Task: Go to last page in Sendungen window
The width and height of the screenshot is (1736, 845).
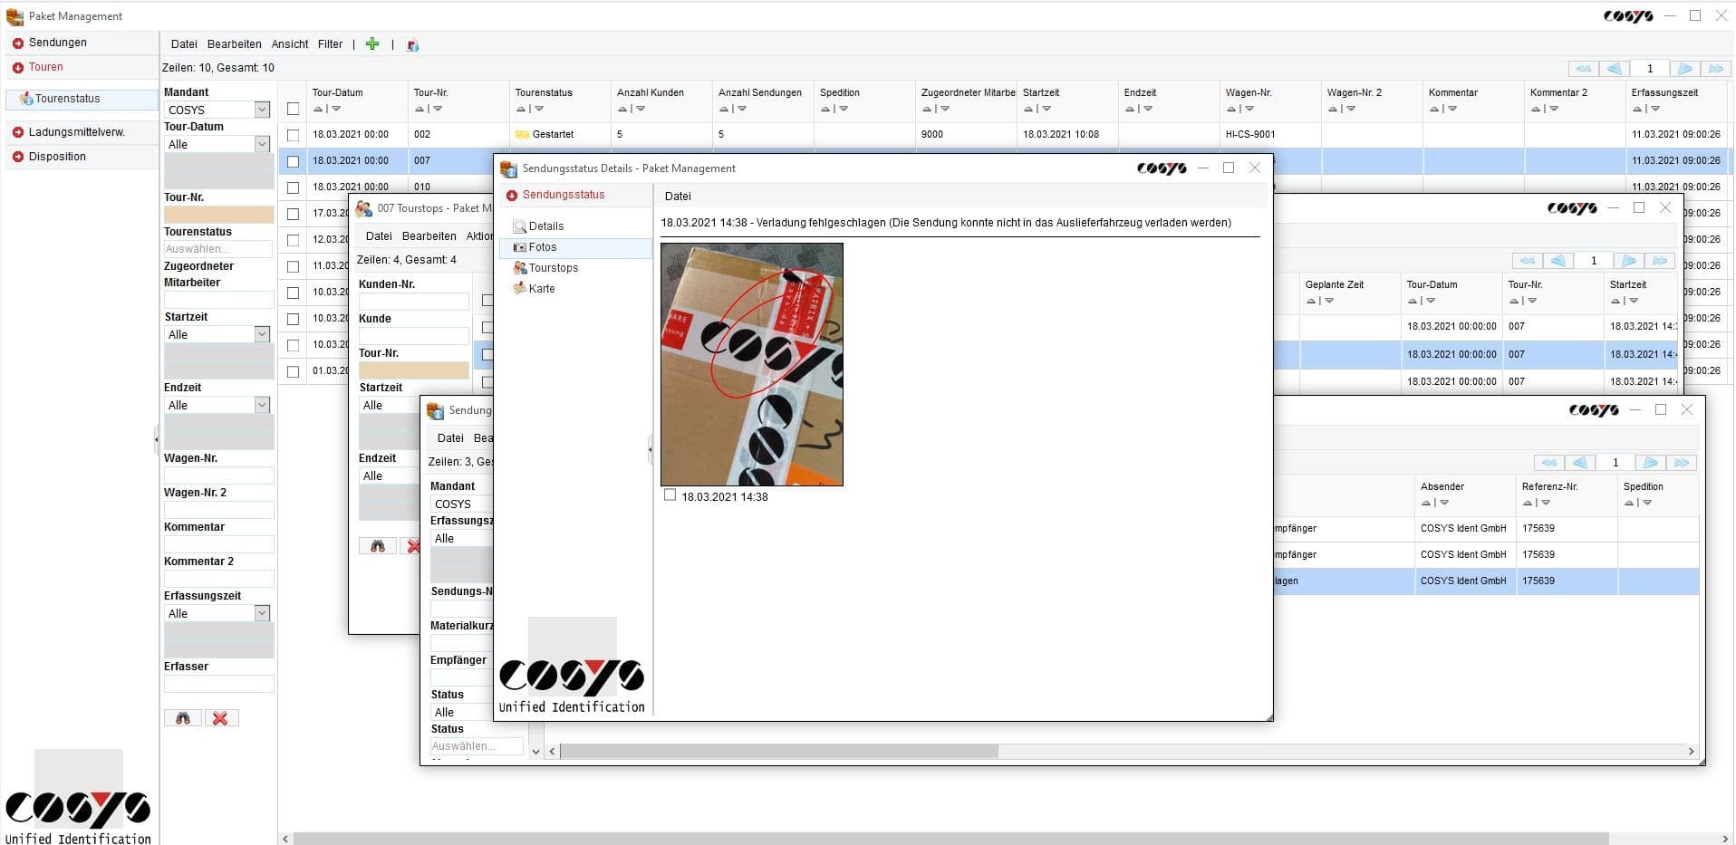Action: point(1682,463)
